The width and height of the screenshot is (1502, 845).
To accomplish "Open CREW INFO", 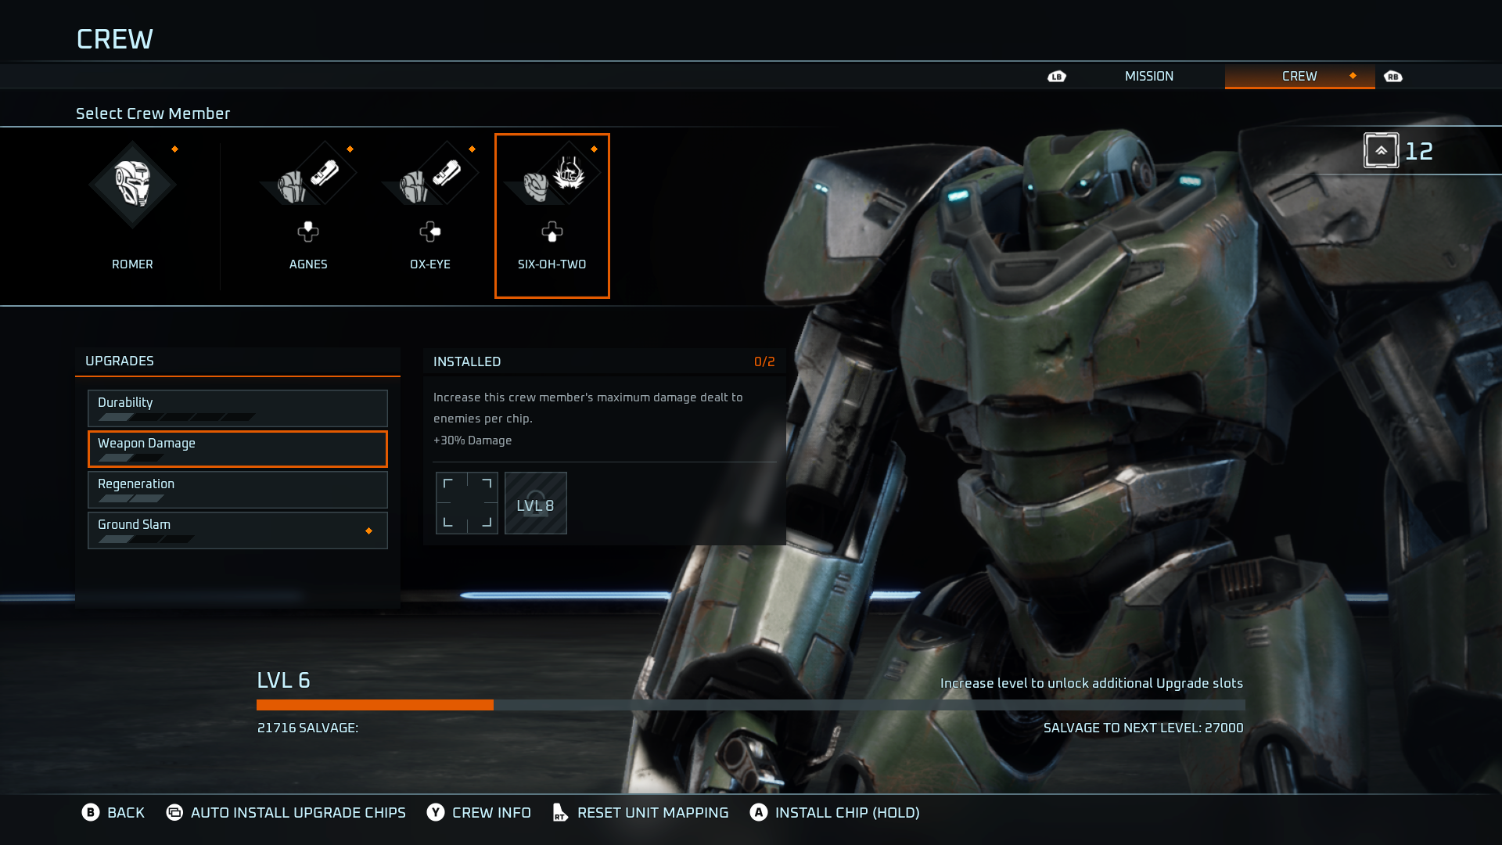I will (490, 812).
